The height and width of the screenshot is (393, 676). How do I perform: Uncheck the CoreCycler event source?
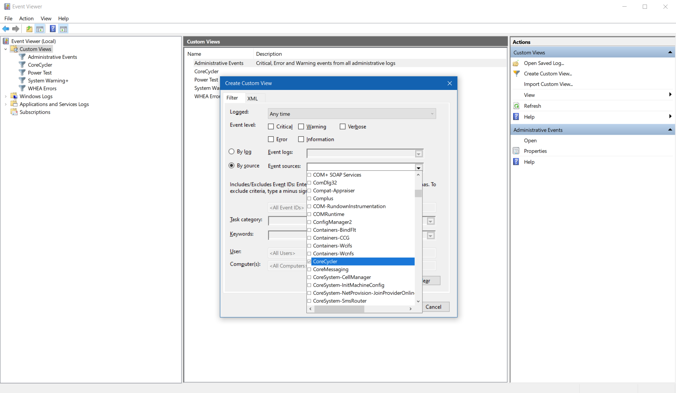(309, 261)
